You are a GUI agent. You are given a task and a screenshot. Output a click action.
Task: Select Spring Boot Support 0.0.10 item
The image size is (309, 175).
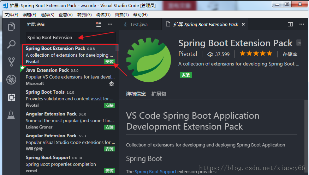click(69, 164)
